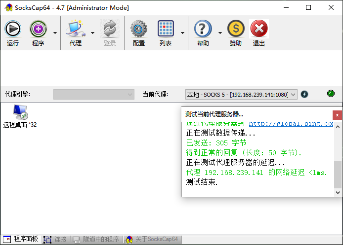Click the lightning bolt proxy test icon
Viewport: 343px width, 245px height.
click(304, 94)
